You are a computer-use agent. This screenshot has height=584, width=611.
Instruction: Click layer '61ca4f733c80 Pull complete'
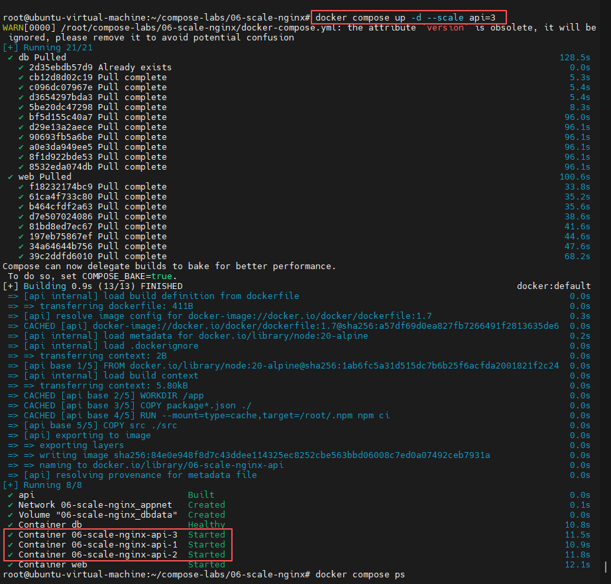(x=98, y=196)
